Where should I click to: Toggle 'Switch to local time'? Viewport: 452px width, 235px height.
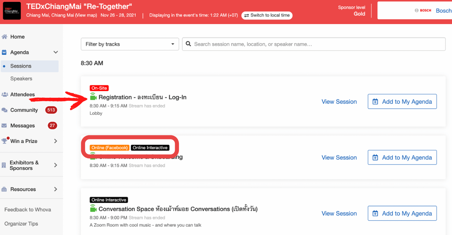click(267, 15)
